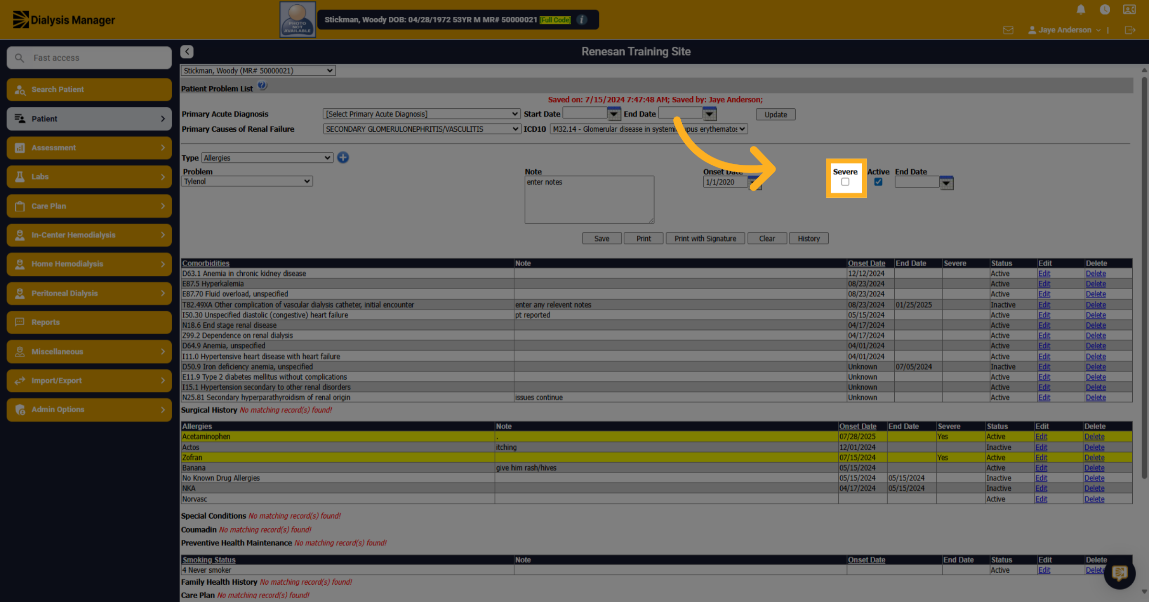Viewport: 1149px width, 602px height.
Task: Expand the Care Plan sidebar menu
Action: [89, 206]
